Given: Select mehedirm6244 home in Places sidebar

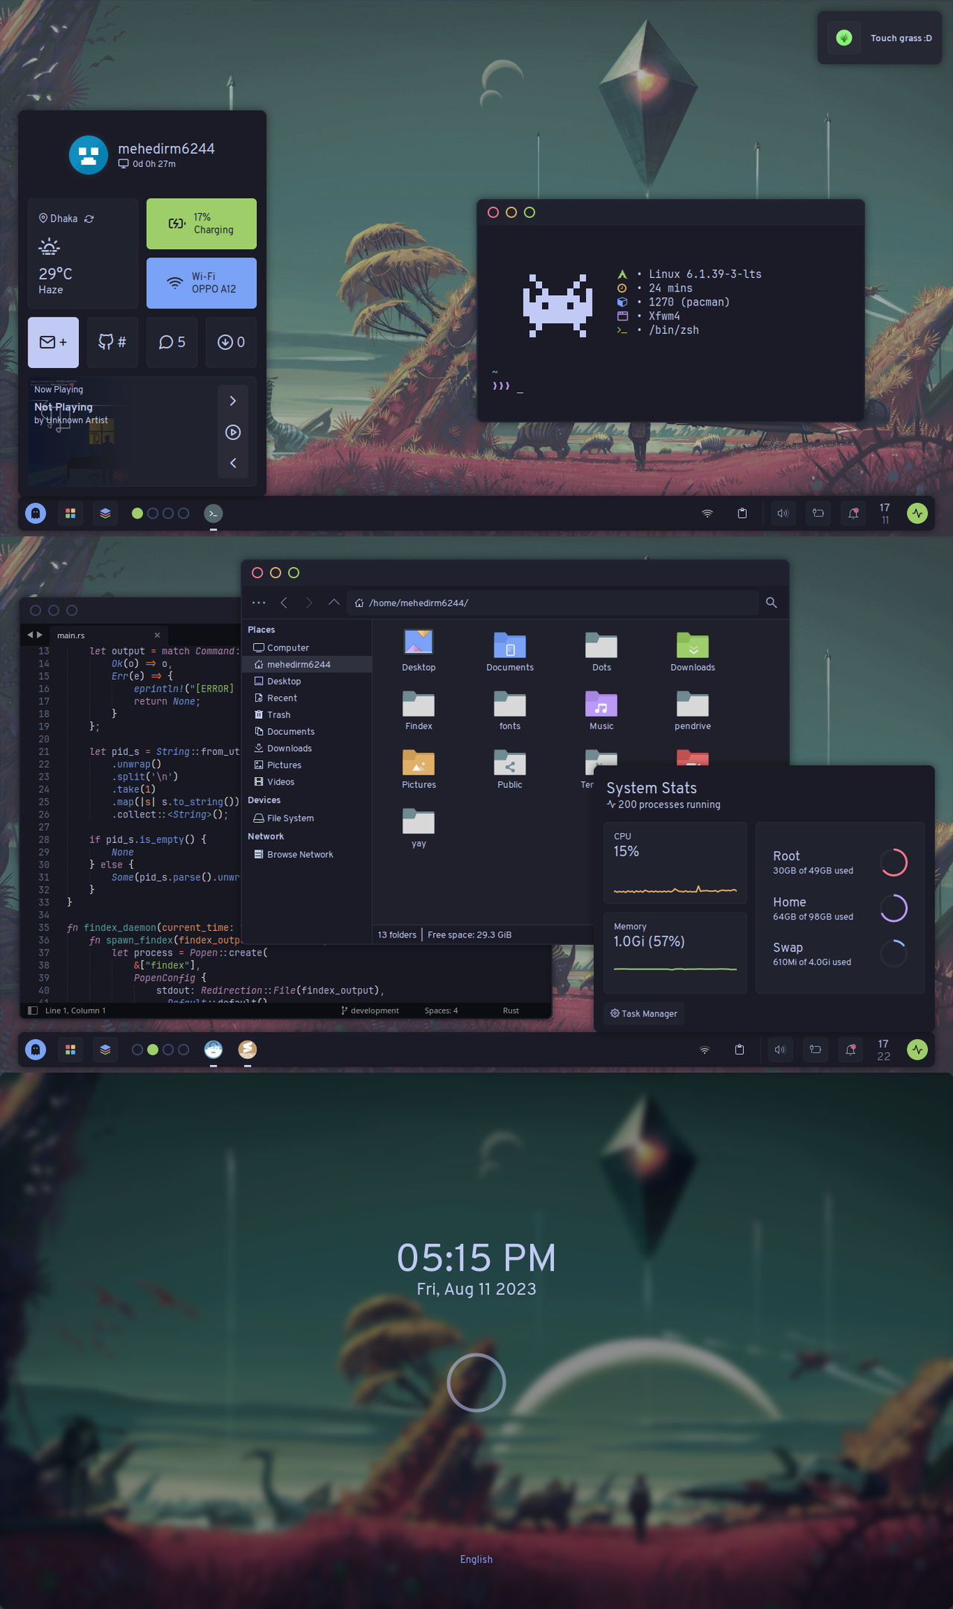Looking at the screenshot, I should pos(307,665).
